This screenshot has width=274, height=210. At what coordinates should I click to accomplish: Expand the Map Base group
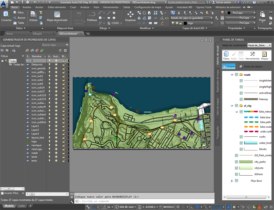coord(232,181)
